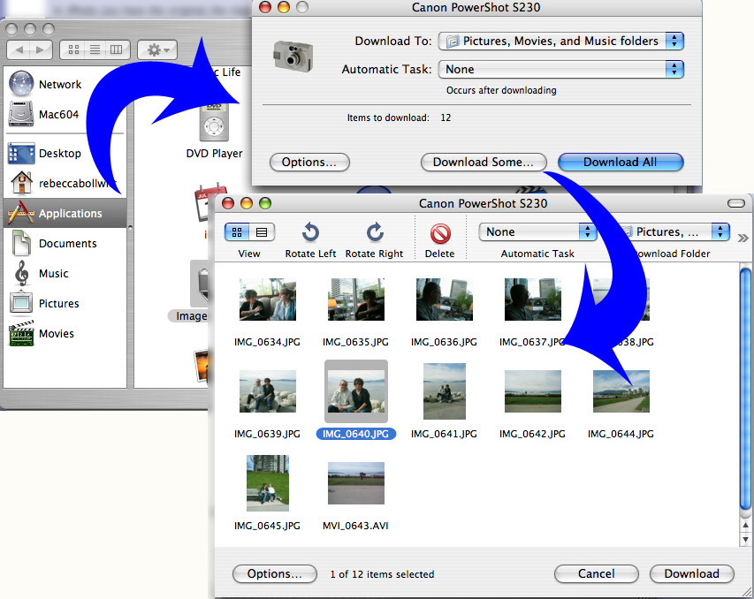
Task: Open the Pictures icon in sidebar
Action: coord(21,303)
